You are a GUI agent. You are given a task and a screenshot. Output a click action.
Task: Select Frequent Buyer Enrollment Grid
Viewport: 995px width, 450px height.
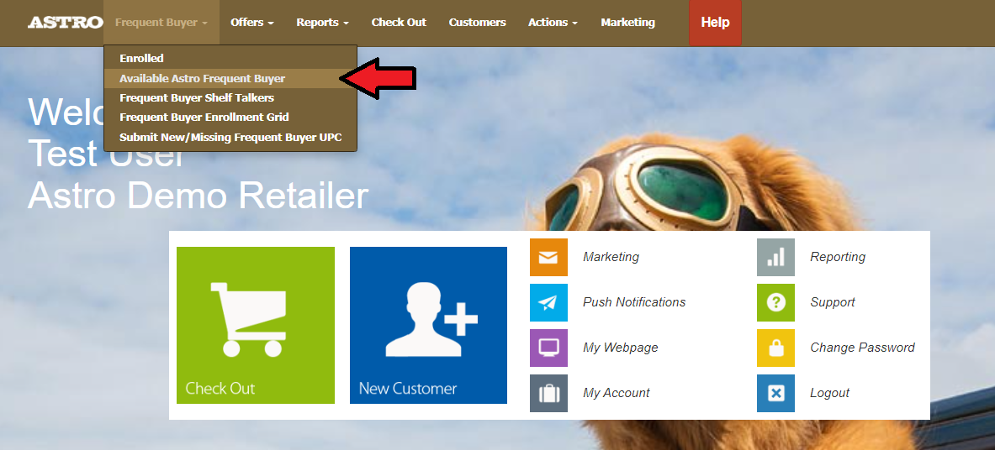[x=230, y=118]
